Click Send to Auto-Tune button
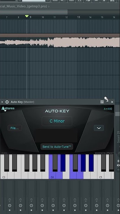Screen dimensions: 120x214 tap(57, 147)
